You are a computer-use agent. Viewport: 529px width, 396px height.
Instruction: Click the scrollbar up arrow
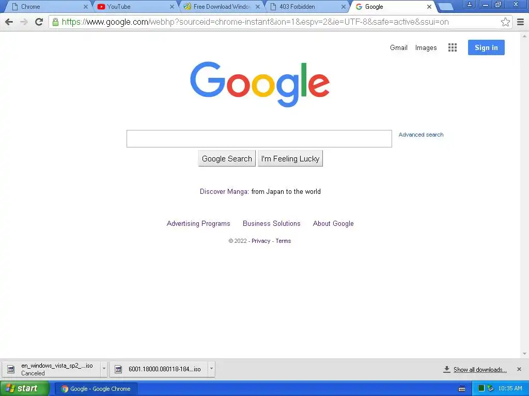point(525,36)
